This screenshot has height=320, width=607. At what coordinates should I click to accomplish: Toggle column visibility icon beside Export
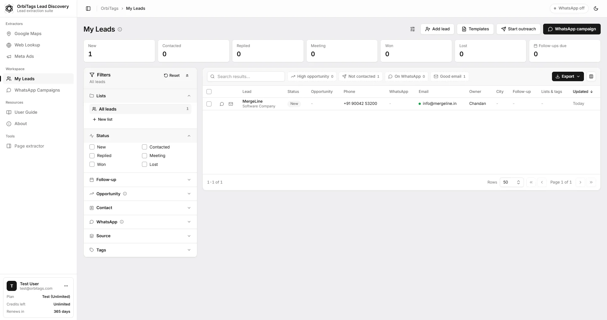[x=591, y=76]
